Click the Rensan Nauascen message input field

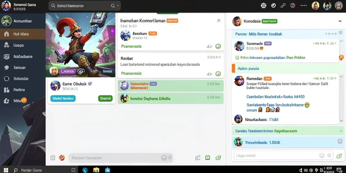click(x=121, y=158)
